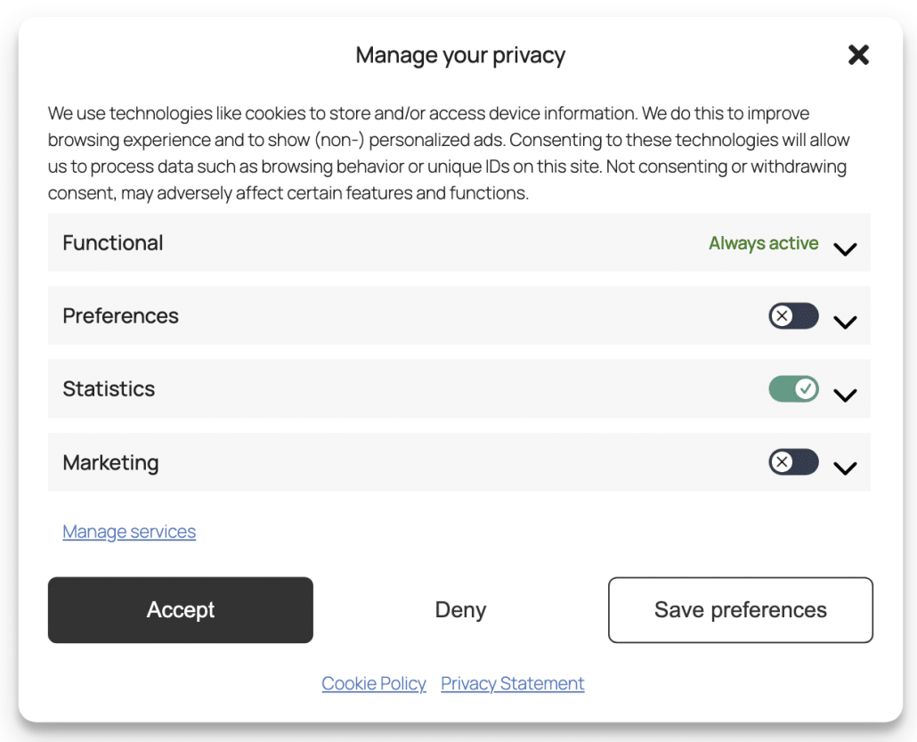Click the Marketing category label
917x742 pixels.
point(110,463)
